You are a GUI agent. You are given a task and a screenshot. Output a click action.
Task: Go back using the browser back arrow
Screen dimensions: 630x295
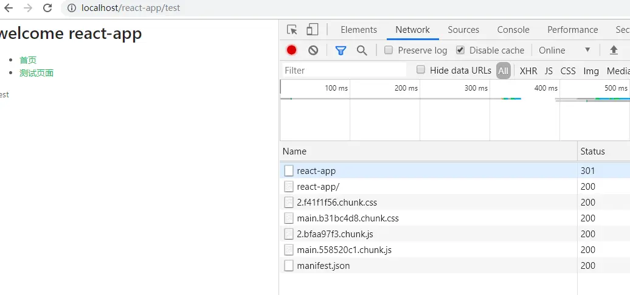pos(8,8)
